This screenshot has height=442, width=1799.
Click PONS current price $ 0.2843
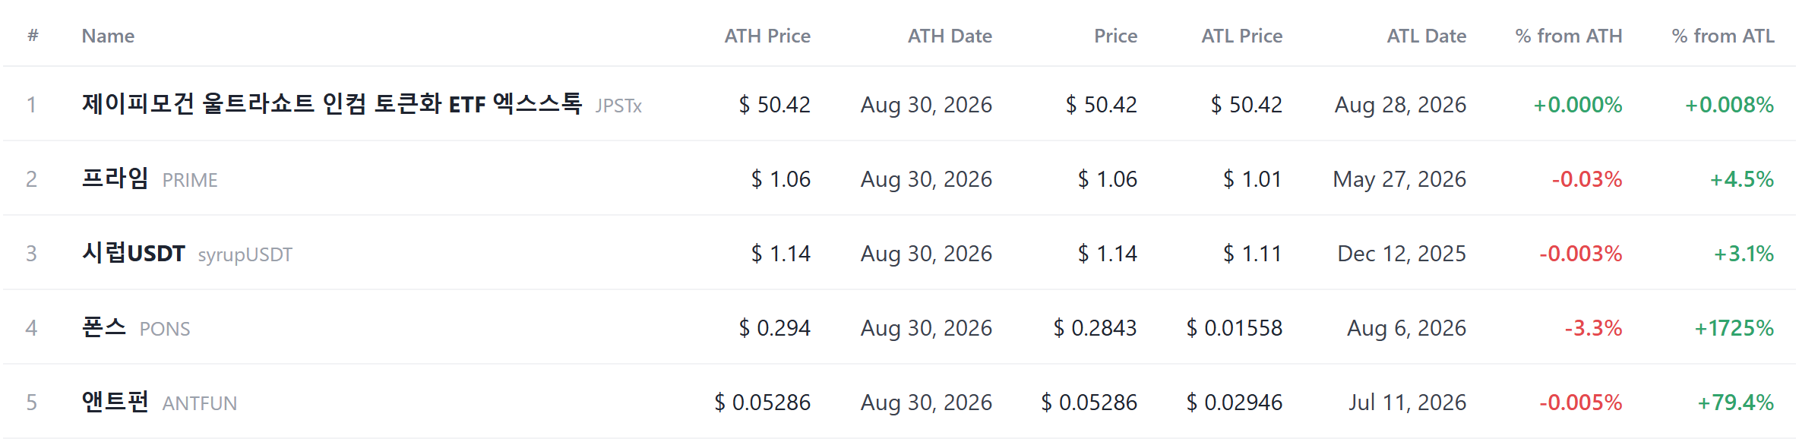point(1095,328)
